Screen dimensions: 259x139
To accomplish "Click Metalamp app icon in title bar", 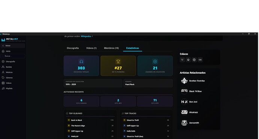I will click(x=1, y=34).
